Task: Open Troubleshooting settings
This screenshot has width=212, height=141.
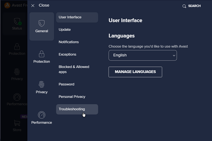Action: [77, 109]
